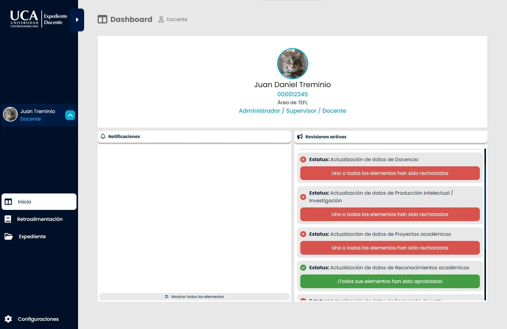The image size is (507, 329).
Task: Click the Docente role label under Juan Treminio
Action: (x=30, y=119)
